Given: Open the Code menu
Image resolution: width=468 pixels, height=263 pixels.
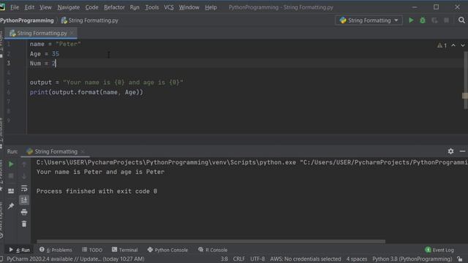Looking at the screenshot, I should coord(91,7).
